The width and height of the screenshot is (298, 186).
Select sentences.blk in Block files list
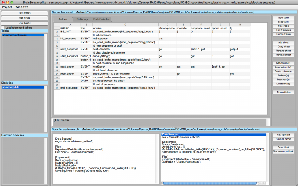(11, 87)
